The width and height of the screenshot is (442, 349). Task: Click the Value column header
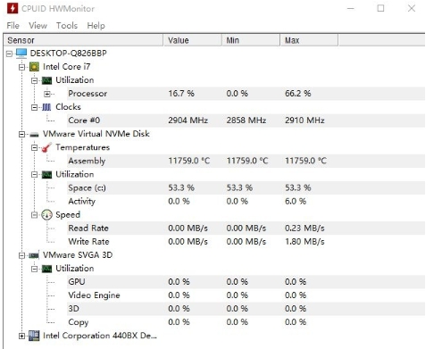[x=193, y=40]
